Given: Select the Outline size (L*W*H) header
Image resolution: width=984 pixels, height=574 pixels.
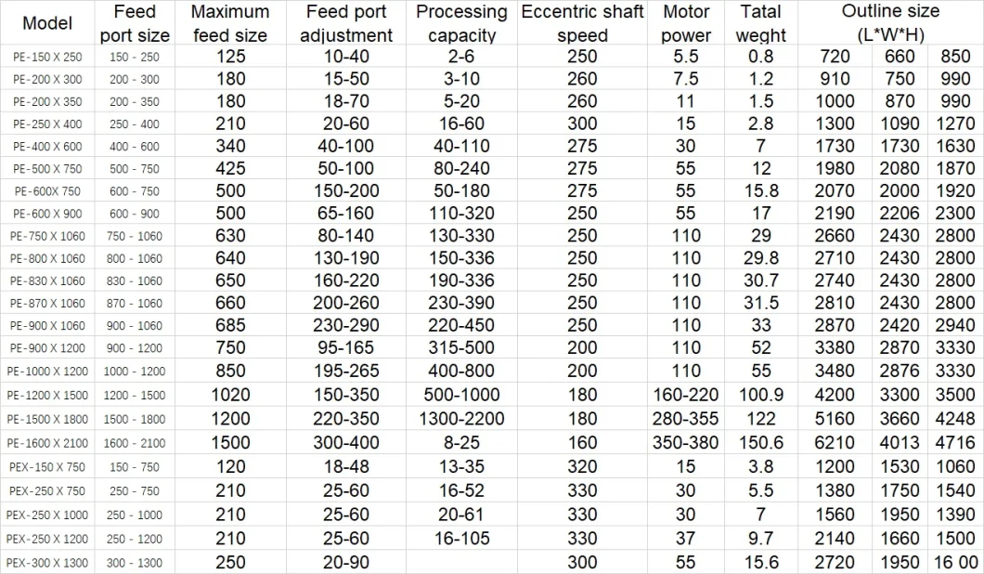Looking at the screenshot, I should click(x=890, y=22).
